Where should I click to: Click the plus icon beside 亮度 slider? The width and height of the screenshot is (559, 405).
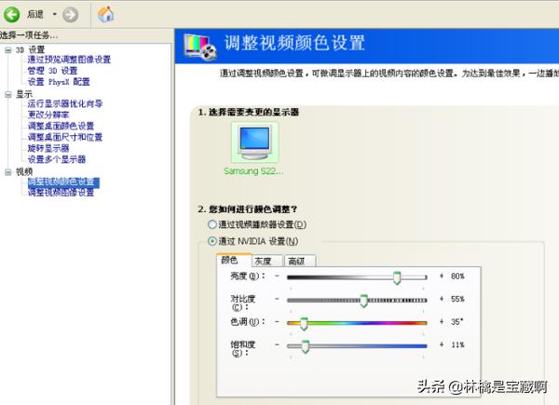(441, 277)
